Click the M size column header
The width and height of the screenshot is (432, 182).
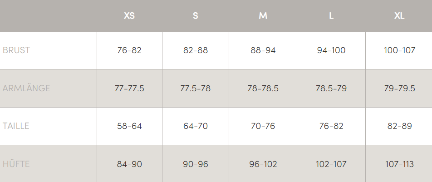pyautogui.click(x=263, y=16)
